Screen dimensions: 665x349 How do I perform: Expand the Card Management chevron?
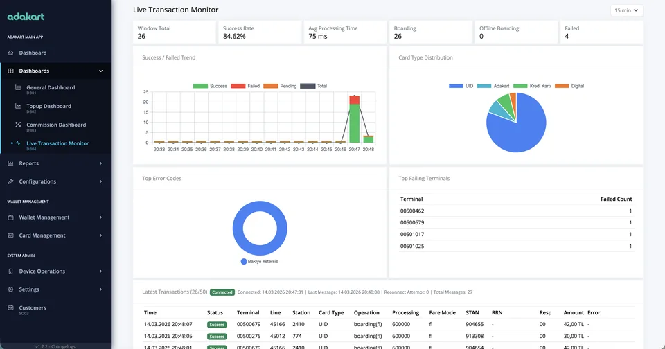pos(101,235)
